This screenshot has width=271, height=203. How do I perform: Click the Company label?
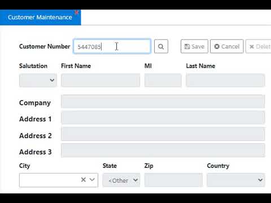point(35,103)
